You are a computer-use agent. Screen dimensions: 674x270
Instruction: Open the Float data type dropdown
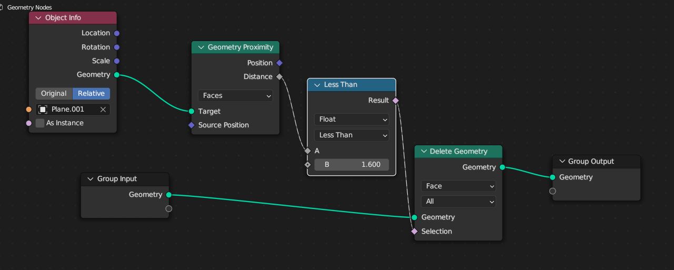click(x=351, y=119)
